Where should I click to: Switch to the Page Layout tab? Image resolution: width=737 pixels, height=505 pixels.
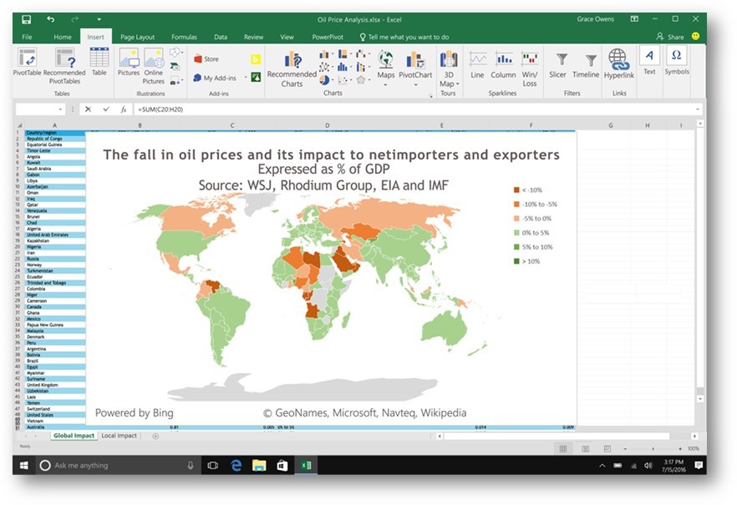[137, 37]
